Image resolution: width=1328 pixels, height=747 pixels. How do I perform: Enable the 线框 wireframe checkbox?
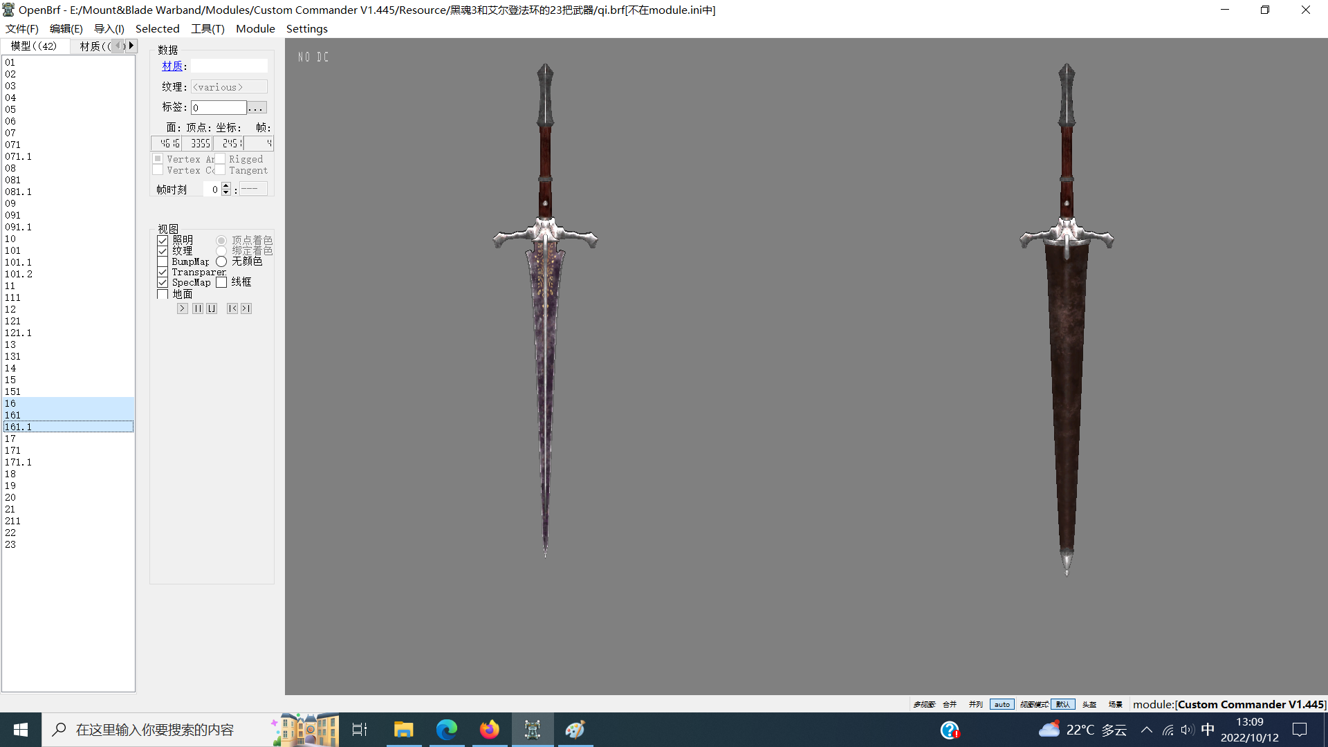[221, 282]
